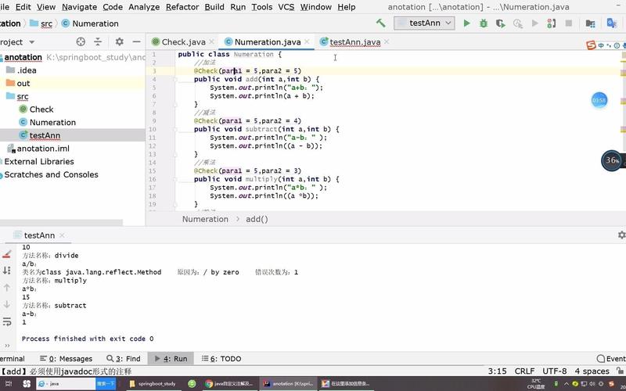The height and width of the screenshot is (391, 626).
Task: Expand more run toolbar actions chevron
Action: pos(7,346)
